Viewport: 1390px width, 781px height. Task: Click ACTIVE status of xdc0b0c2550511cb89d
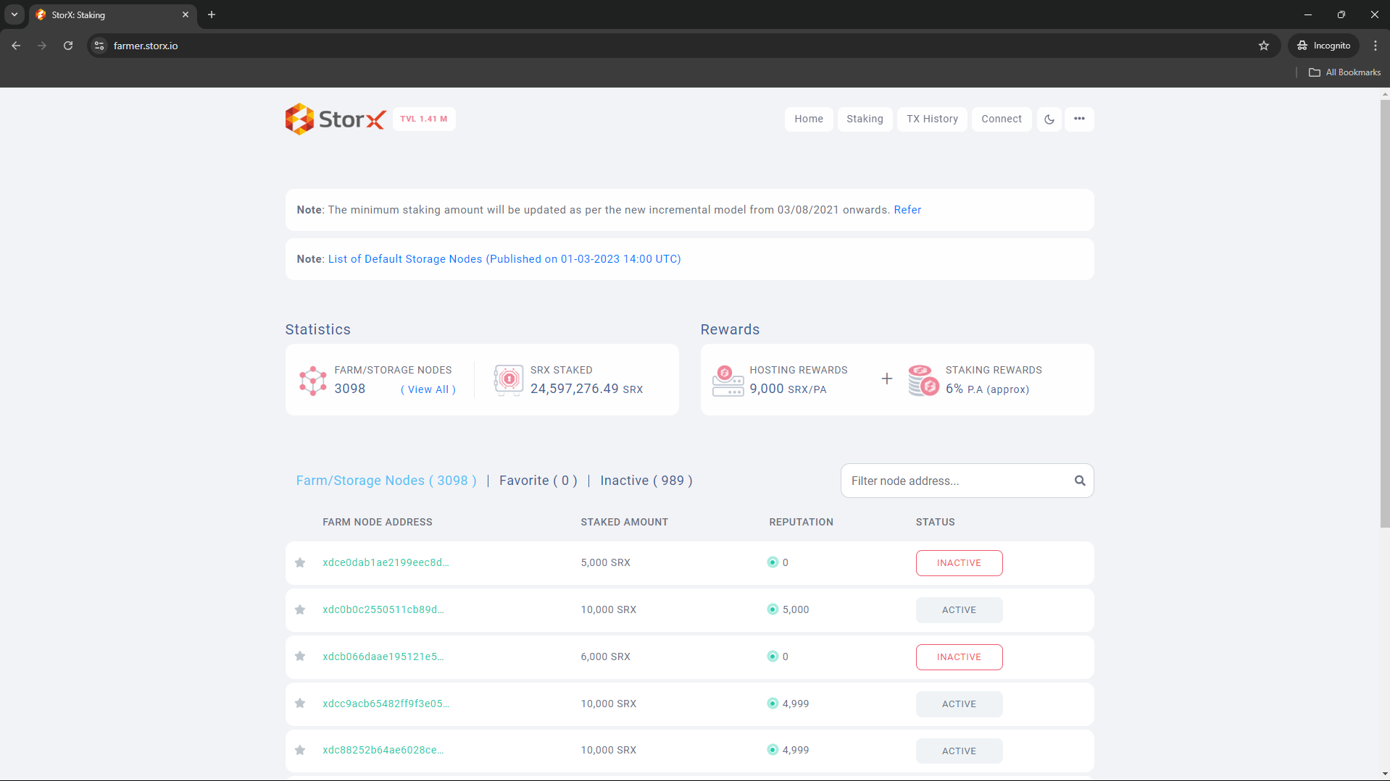959,610
